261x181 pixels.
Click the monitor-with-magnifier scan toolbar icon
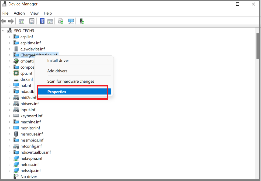[71, 21]
